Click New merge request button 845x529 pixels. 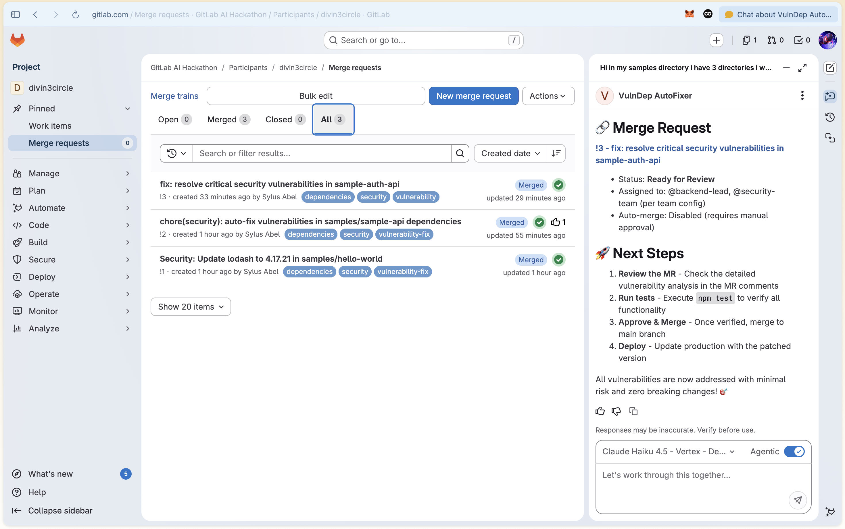pyautogui.click(x=473, y=96)
